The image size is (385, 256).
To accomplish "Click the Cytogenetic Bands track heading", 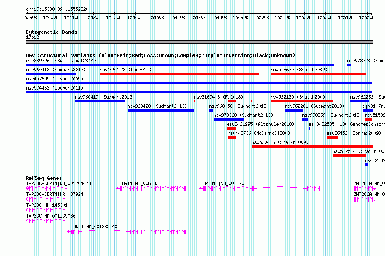I will tap(51, 32).
